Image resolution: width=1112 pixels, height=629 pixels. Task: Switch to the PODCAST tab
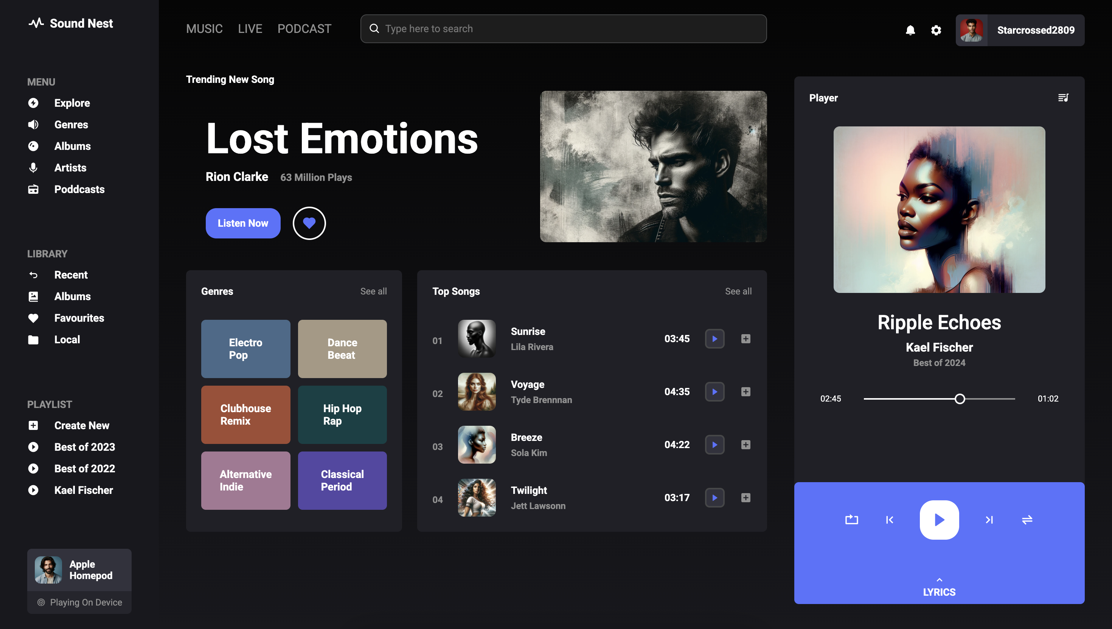pyautogui.click(x=304, y=28)
